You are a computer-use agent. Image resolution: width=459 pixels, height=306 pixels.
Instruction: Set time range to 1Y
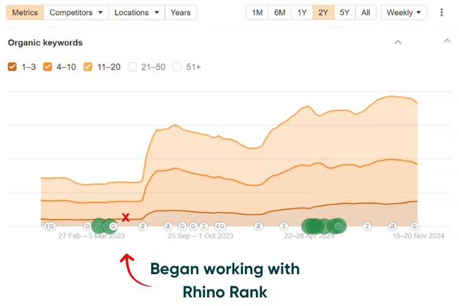coord(302,13)
